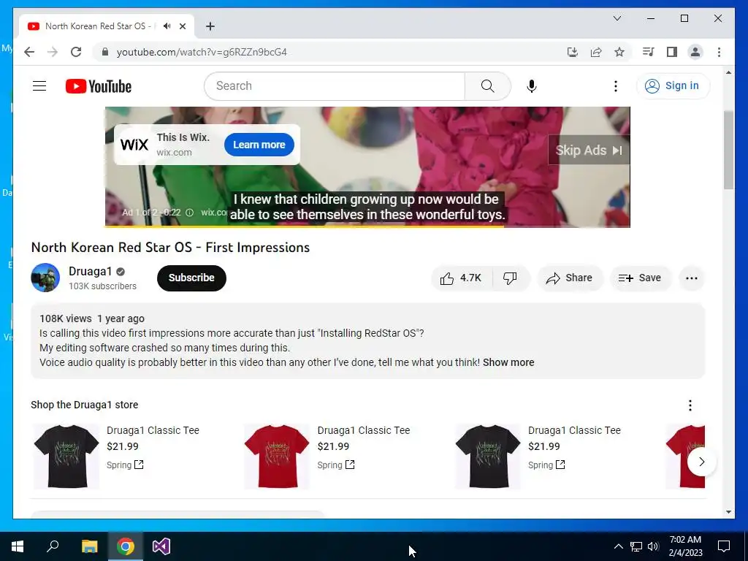Click the page vertical scrollbar thumb
Screen dimensions: 748x561
pos(728,150)
